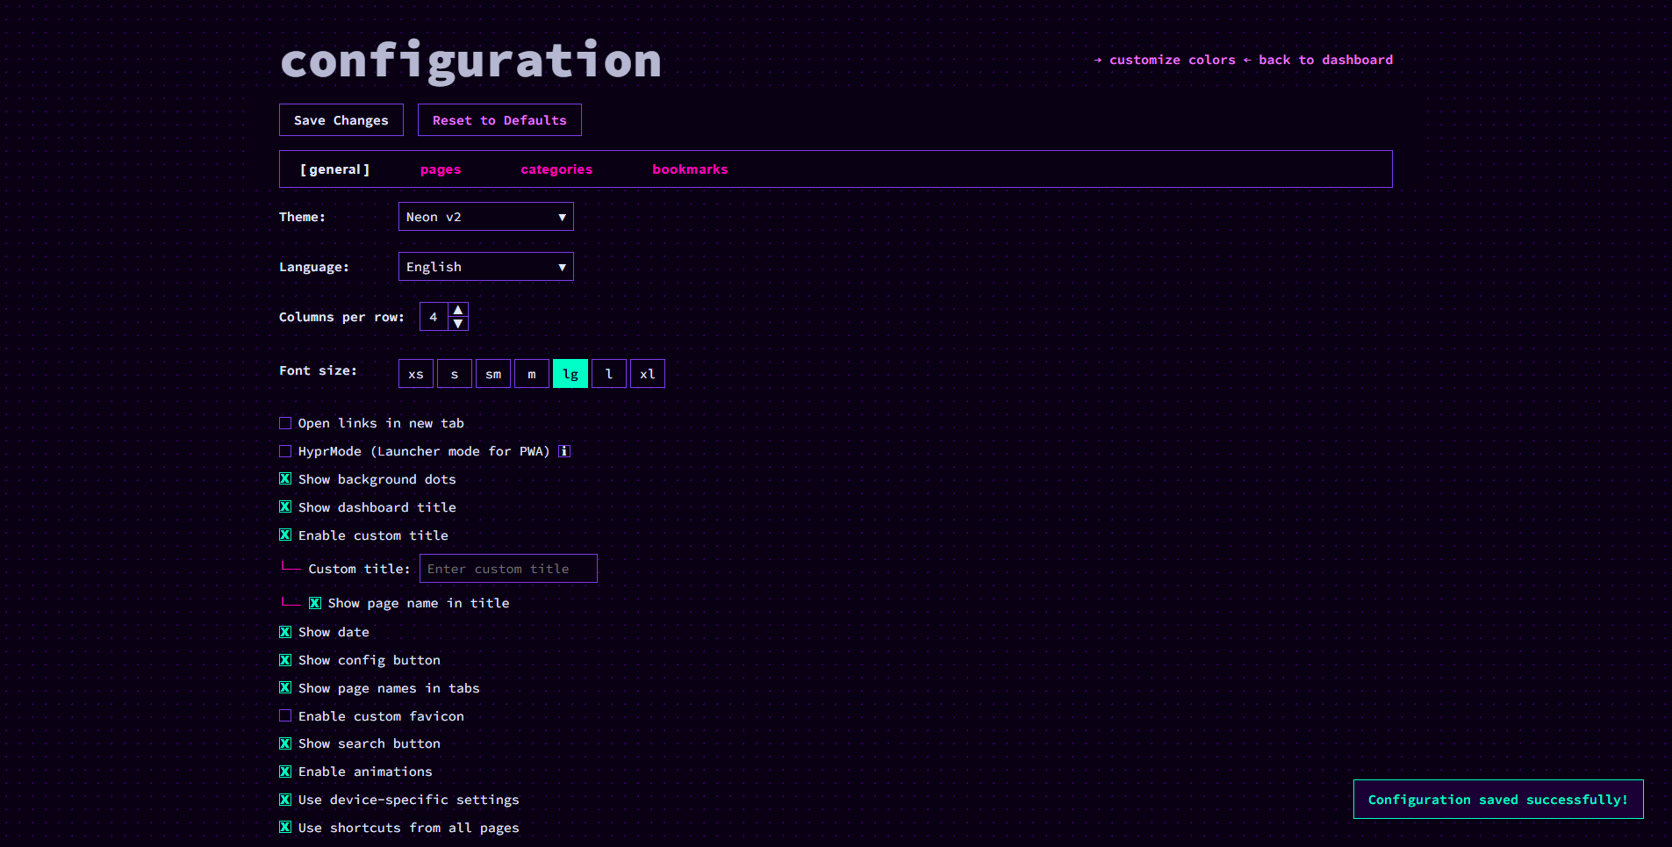Click Save Changes button

(x=341, y=120)
